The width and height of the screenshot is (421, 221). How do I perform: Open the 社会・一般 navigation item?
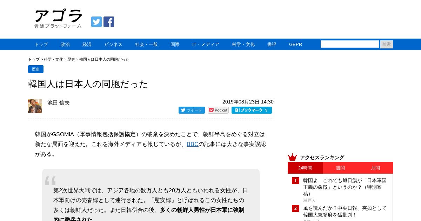(x=146, y=45)
